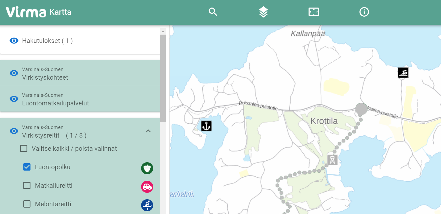Open the info icon in header
This screenshot has height=214, width=441.
point(364,12)
